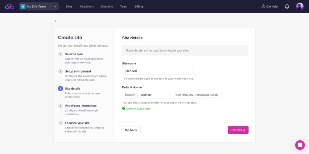
Task: Click the custom domain hint text
Action: (x=159, y=103)
